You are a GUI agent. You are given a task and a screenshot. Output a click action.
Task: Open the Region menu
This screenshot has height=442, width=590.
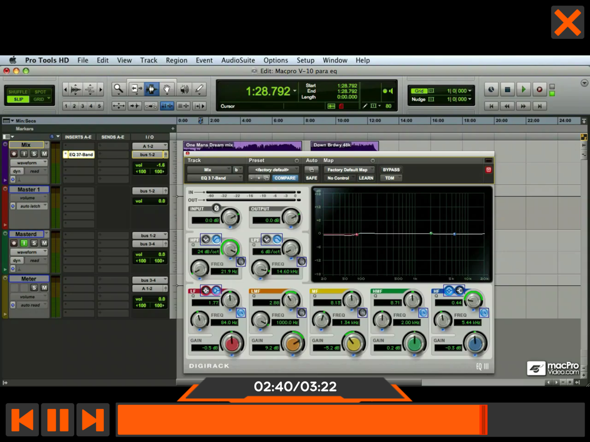[x=176, y=60]
